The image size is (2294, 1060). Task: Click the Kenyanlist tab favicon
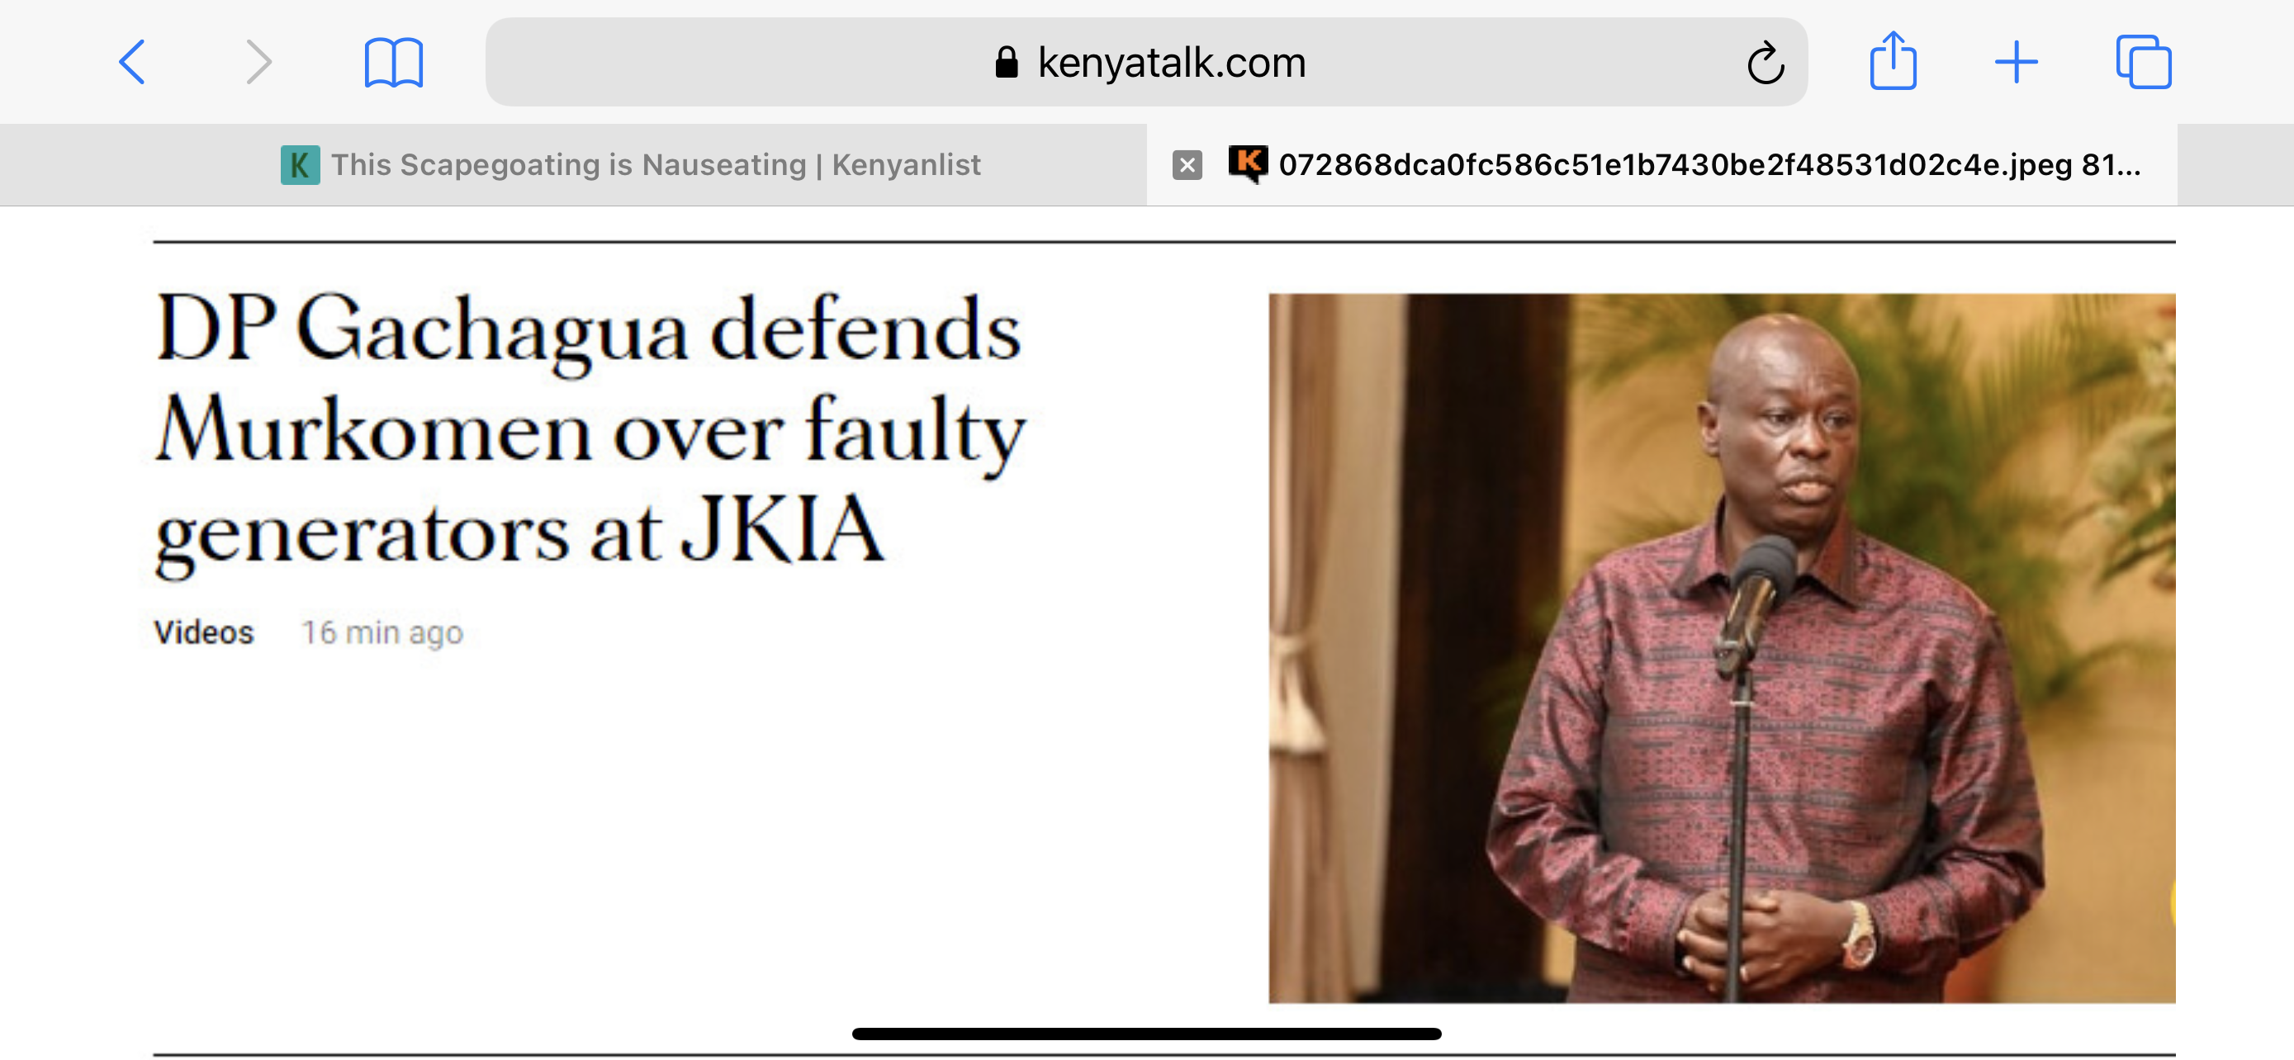click(x=300, y=166)
